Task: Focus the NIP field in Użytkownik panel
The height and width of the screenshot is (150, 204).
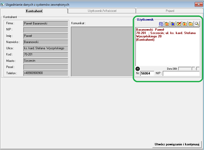Action: pos(181,74)
